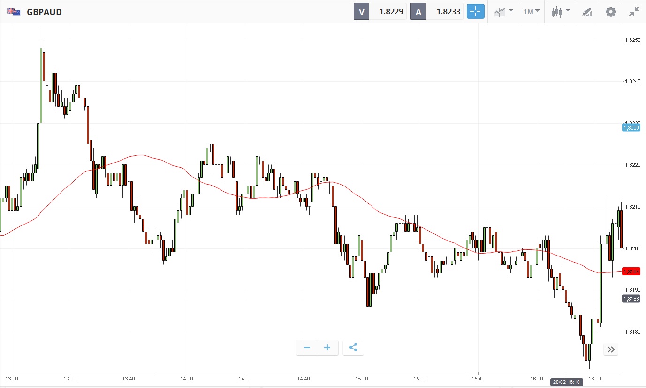Open the compare/indicators chart dropdown
The height and width of the screenshot is (388, 646).
pos(503,12)
